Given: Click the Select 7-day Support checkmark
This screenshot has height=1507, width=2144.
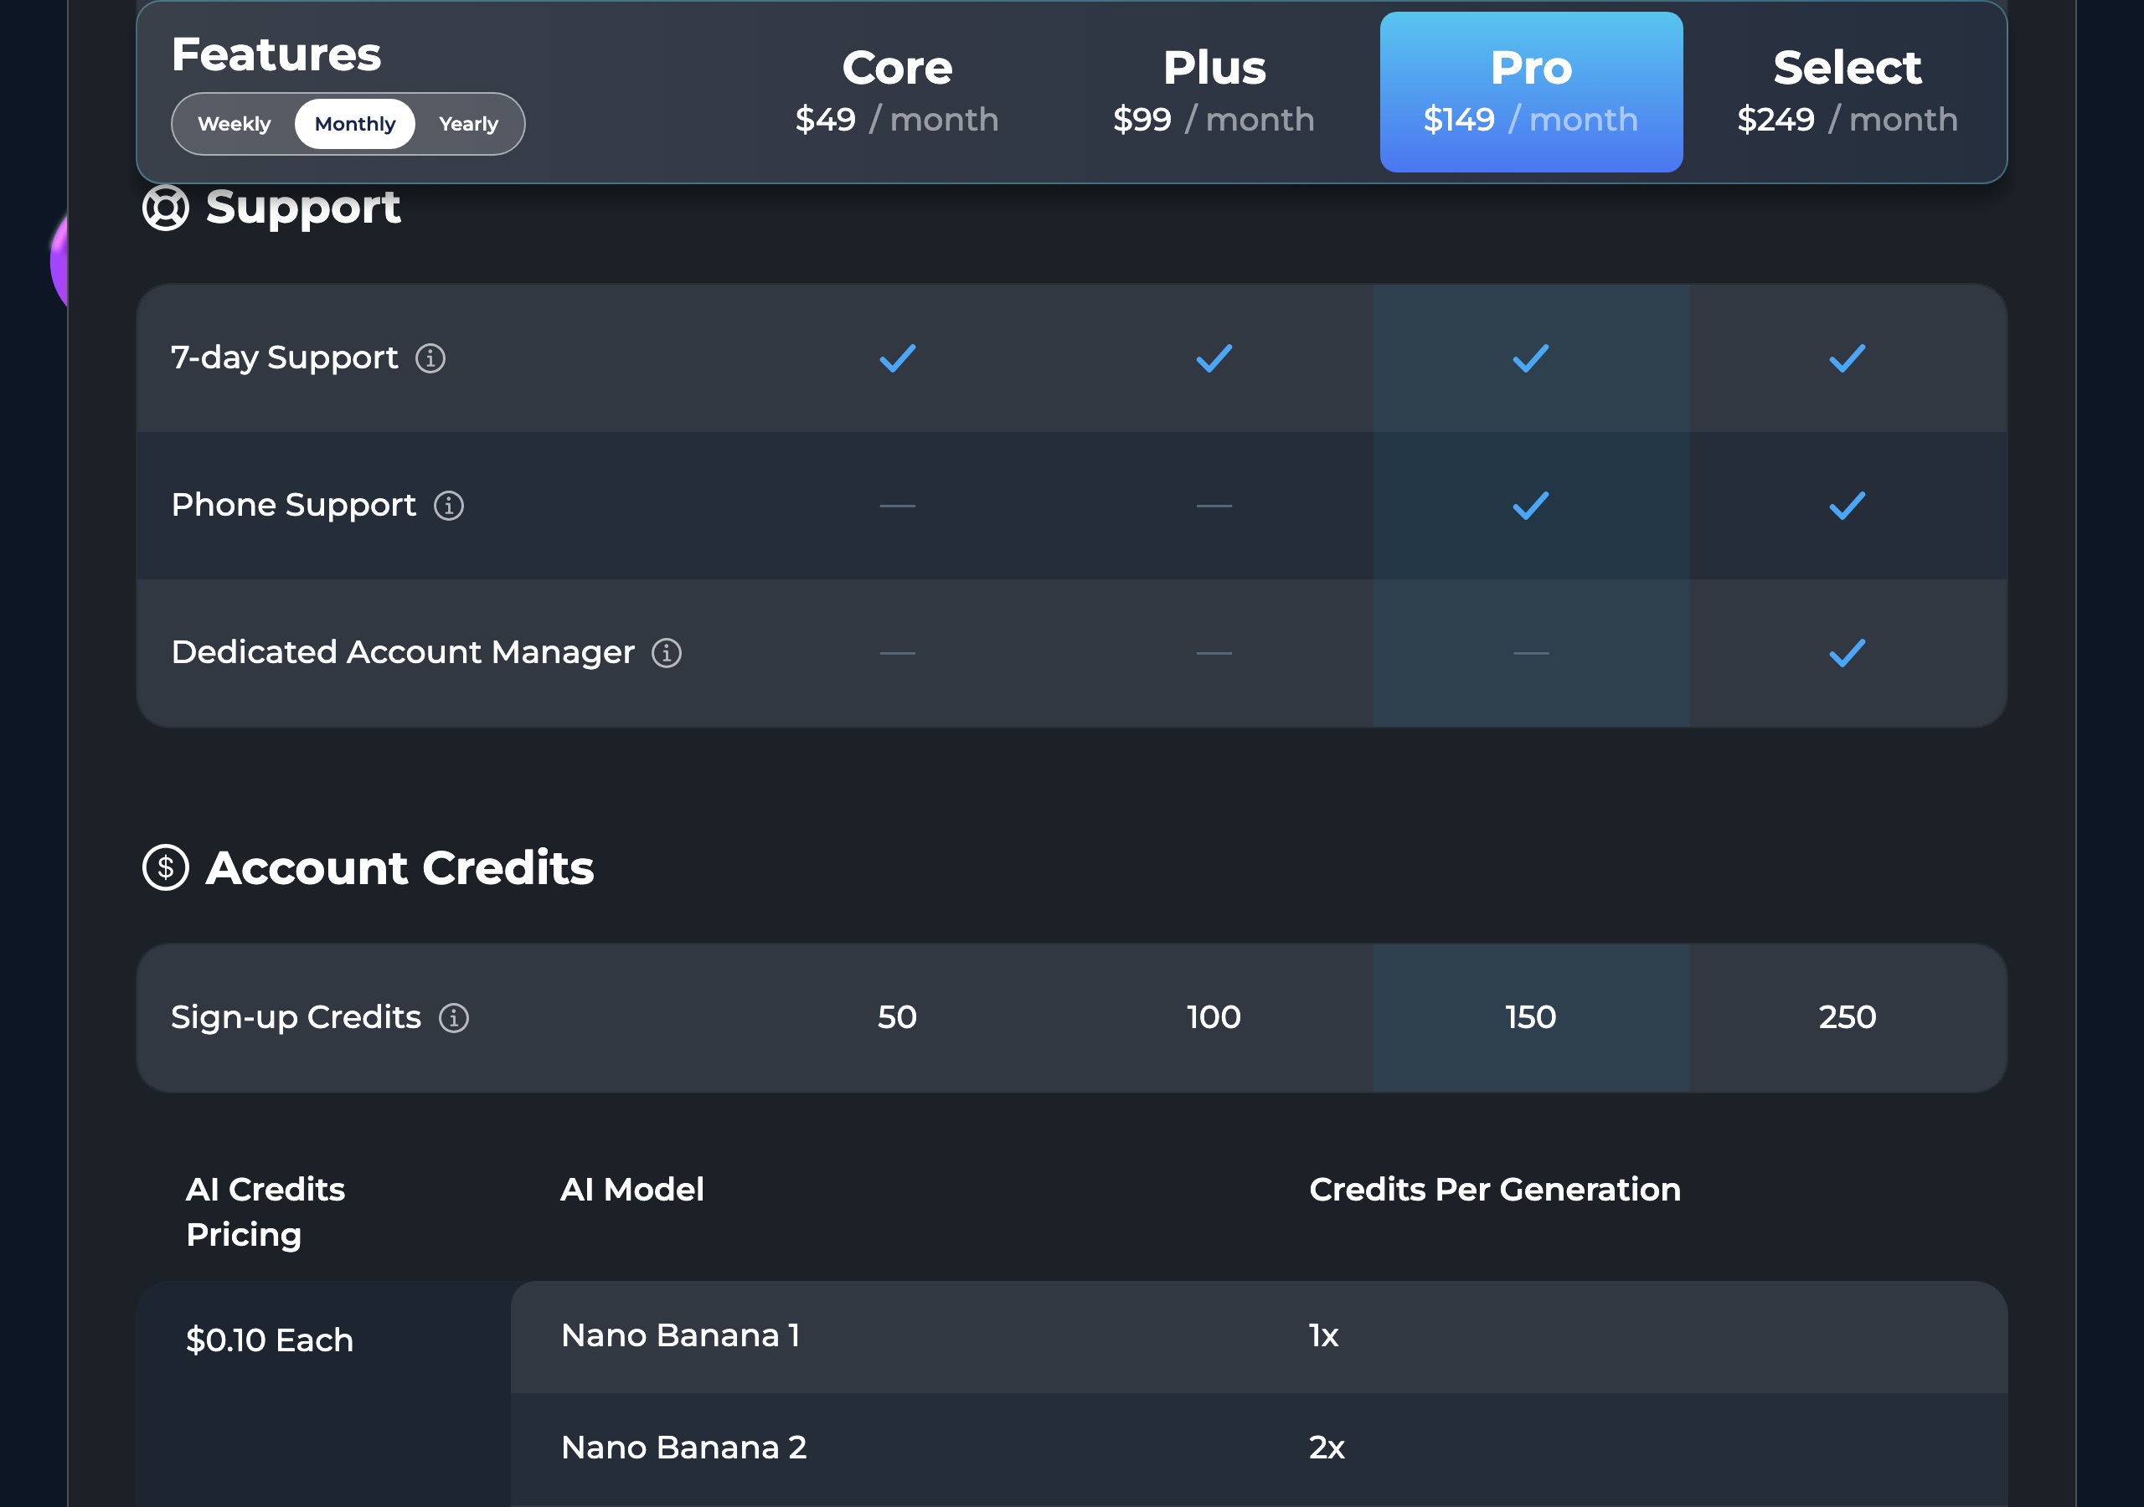Looking at the screenshot, I should pyautogui.click(x=1847, y=358).
